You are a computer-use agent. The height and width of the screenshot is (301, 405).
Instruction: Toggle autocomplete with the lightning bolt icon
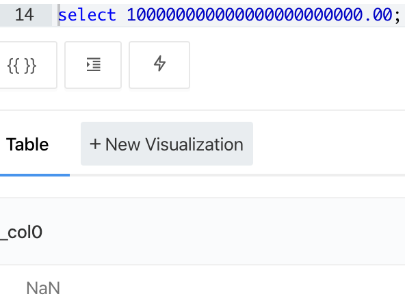click(x=159, y=65)
